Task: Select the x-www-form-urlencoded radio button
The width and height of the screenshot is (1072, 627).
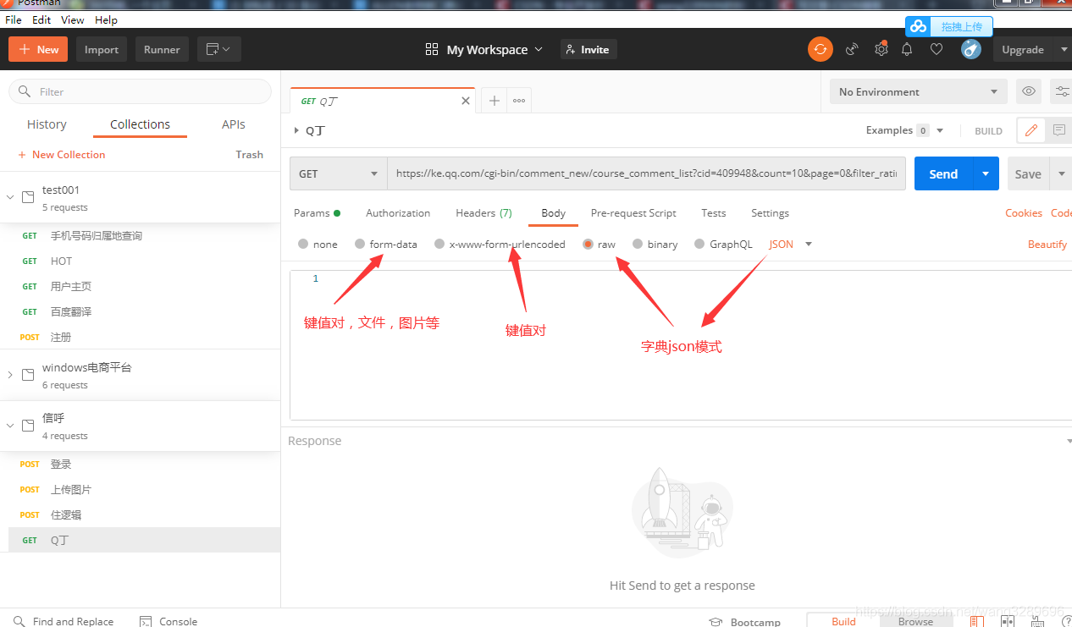Action: [x=439, y=244]
